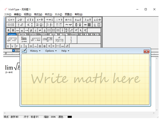Insert the circled times symbol (⊗) in bottom row
Image resolution: width=160 pixels, height=121 pixels.
click(40, 46)
